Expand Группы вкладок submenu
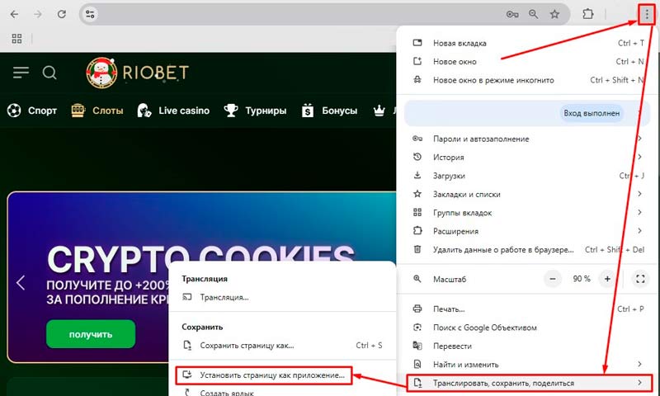The height and width of the screenshot is (396, 660). tap(528, 213)
